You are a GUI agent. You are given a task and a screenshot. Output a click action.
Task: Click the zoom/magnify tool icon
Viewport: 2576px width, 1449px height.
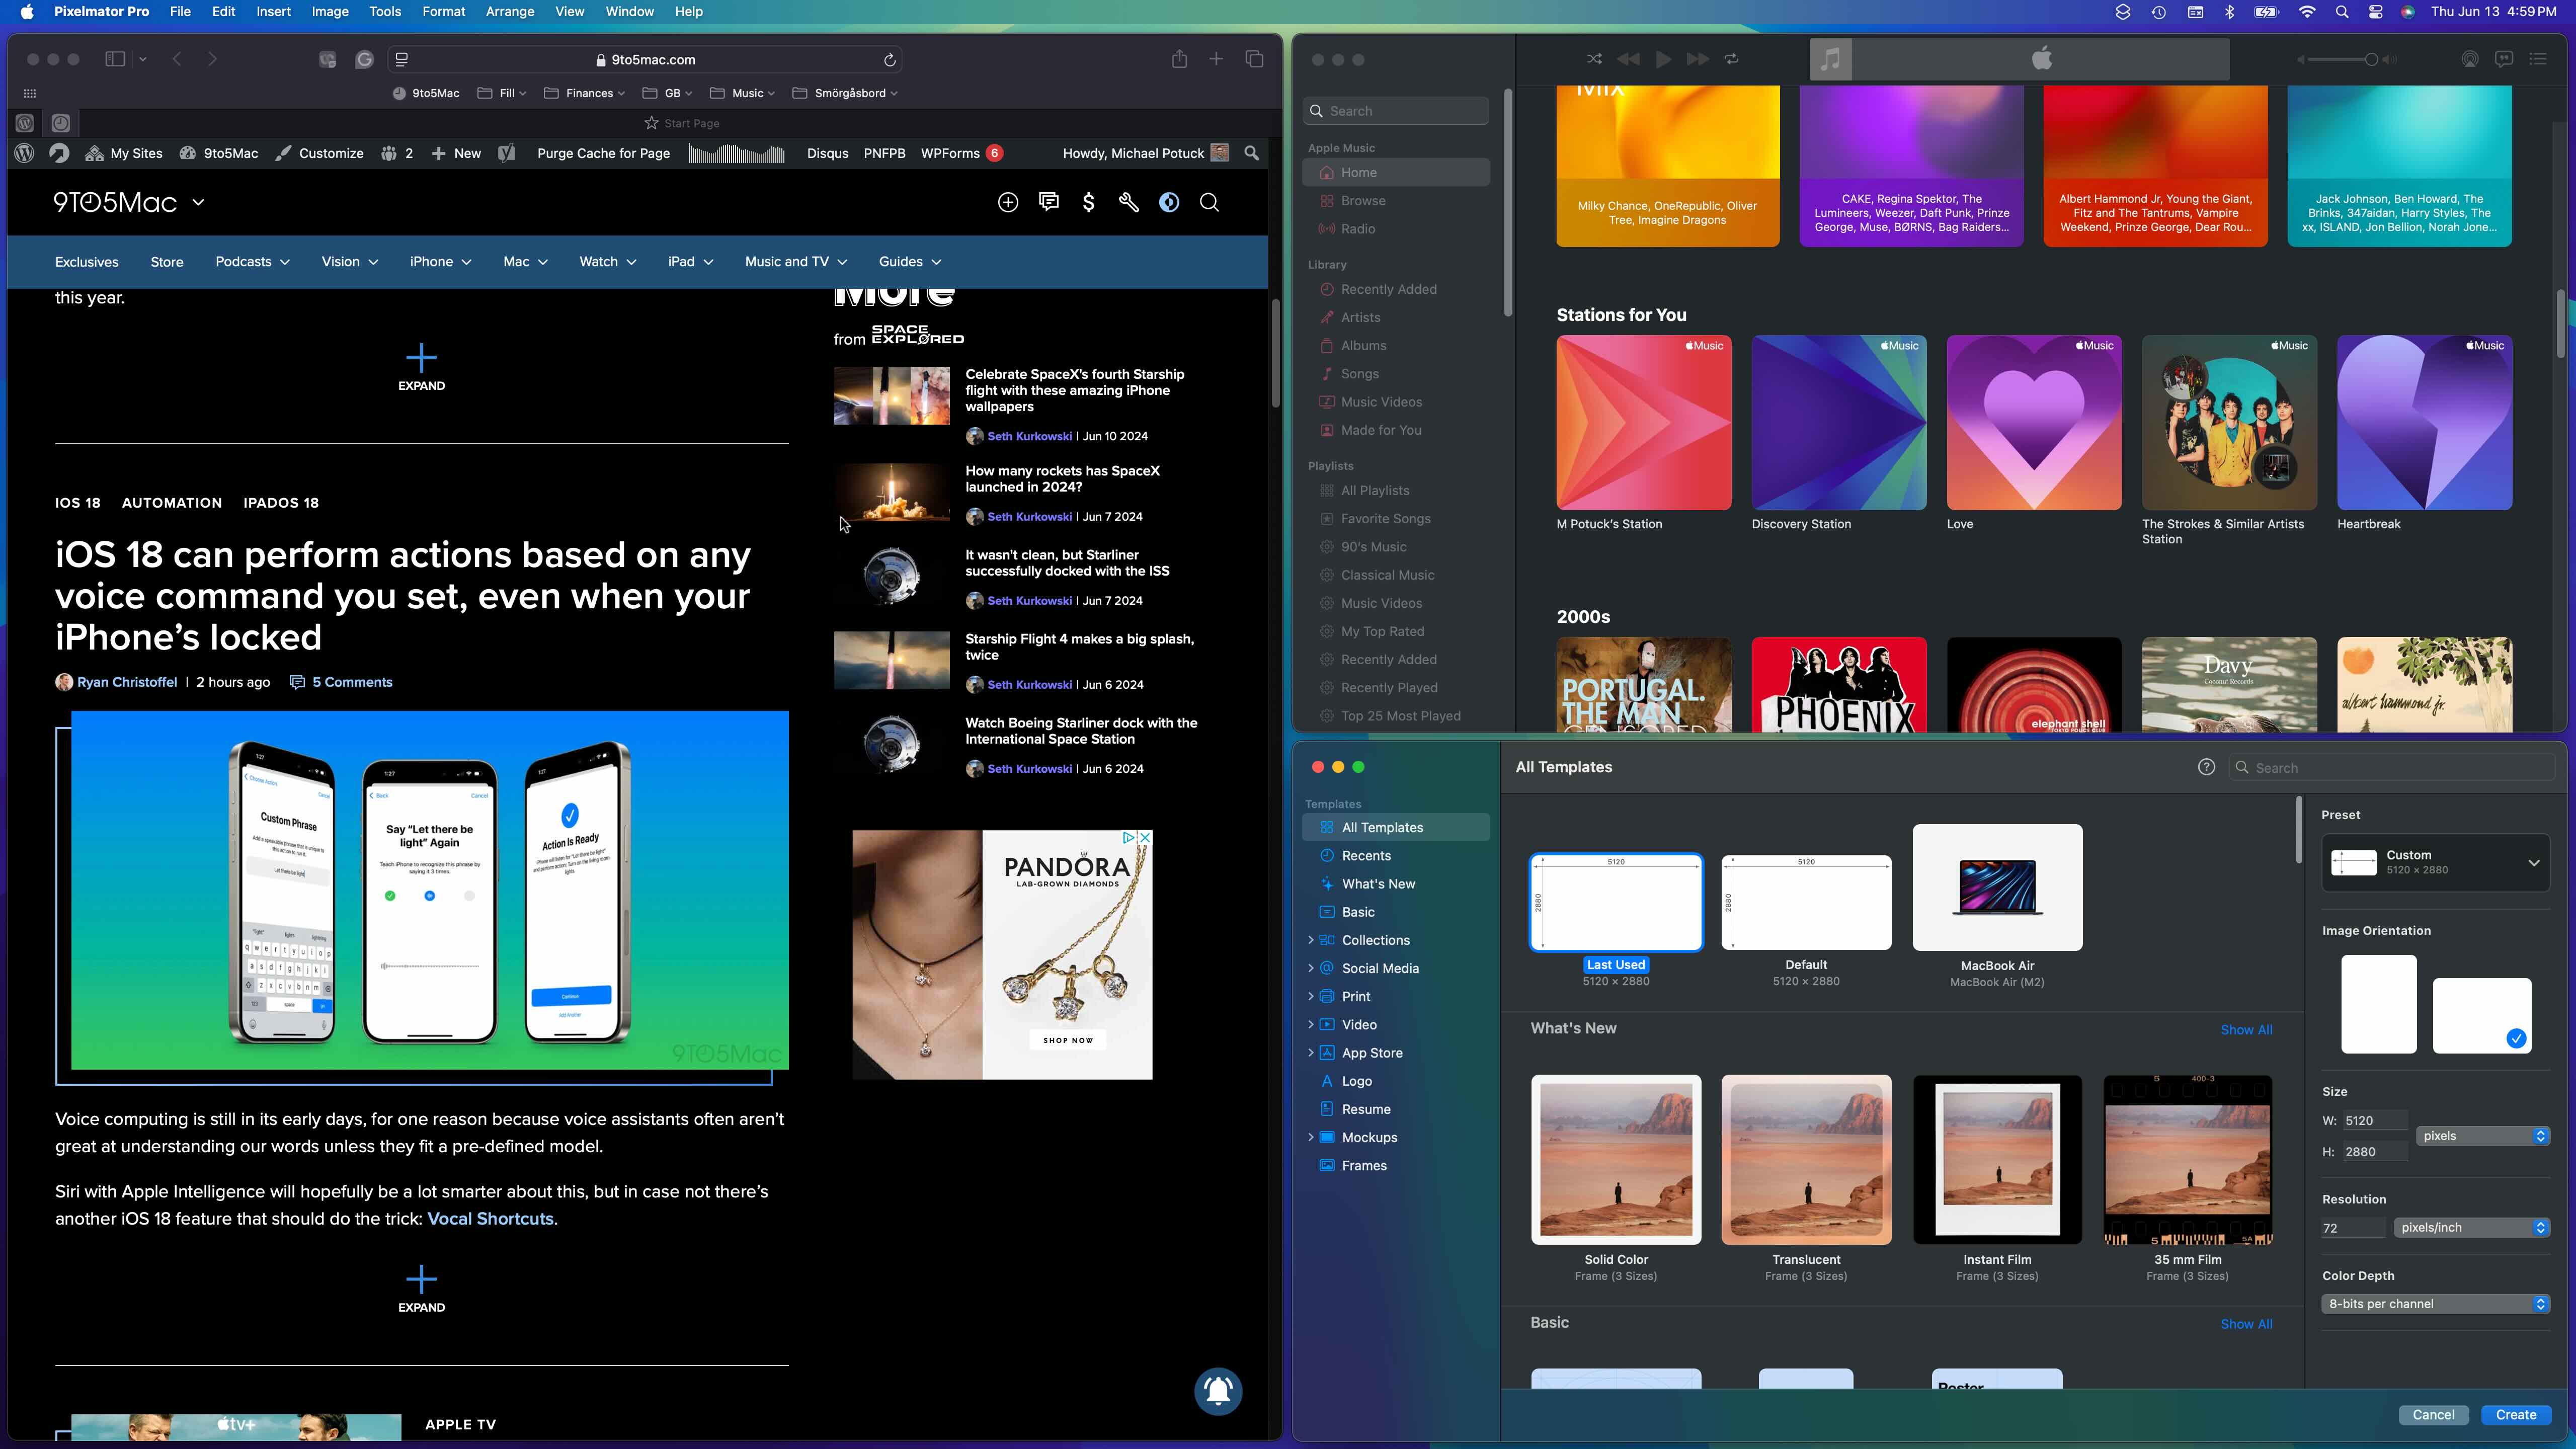pyautogui.click(x=1210, y=202)
